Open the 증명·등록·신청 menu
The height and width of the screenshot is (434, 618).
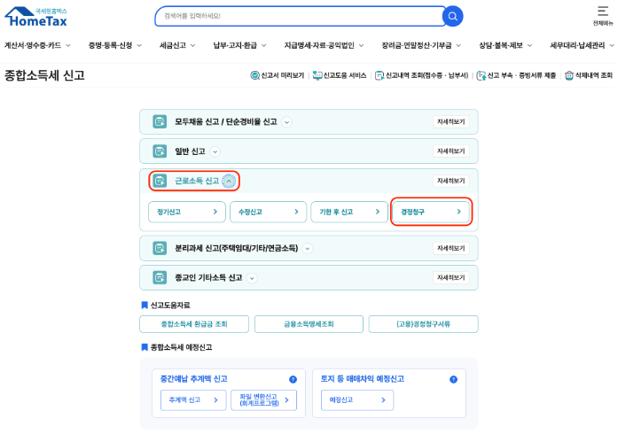(x=115, y=46)
